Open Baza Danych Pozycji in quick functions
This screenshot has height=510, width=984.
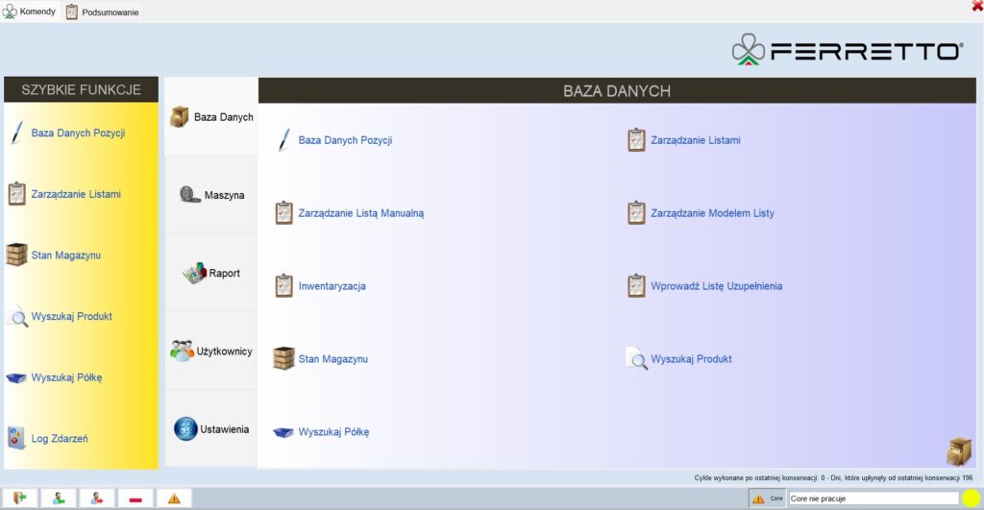(x=78, y=133)
